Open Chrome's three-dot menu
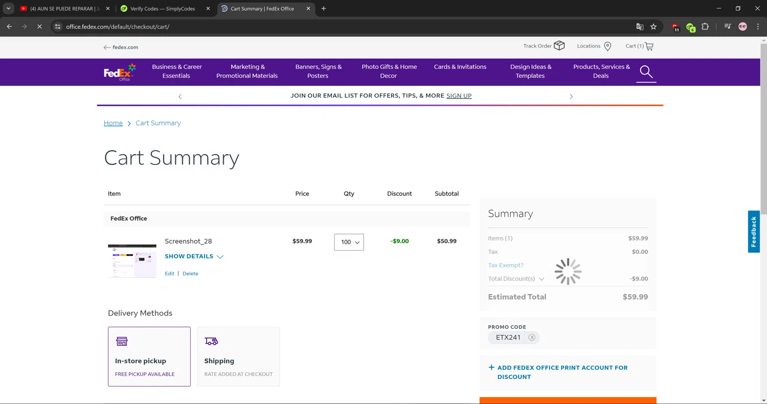Viewport: 767px width, 404px height. tap(758, 27)
